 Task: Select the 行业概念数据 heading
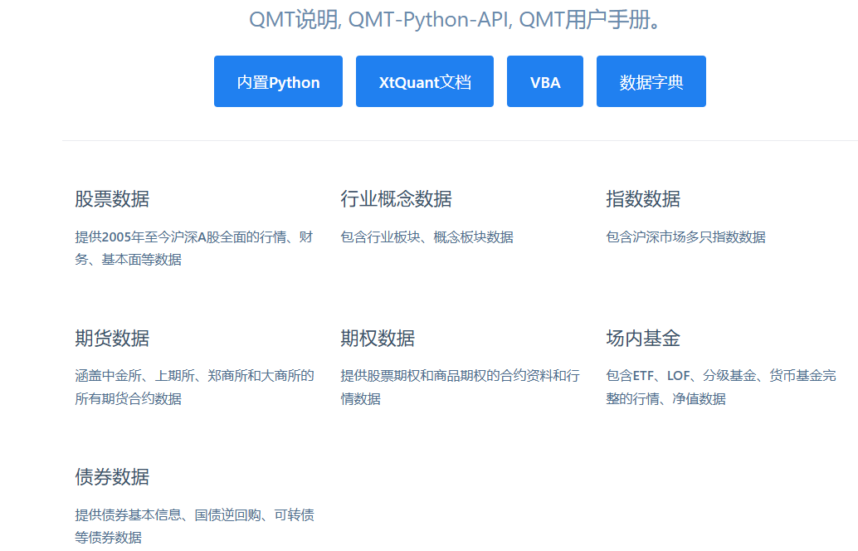[396, 199]
